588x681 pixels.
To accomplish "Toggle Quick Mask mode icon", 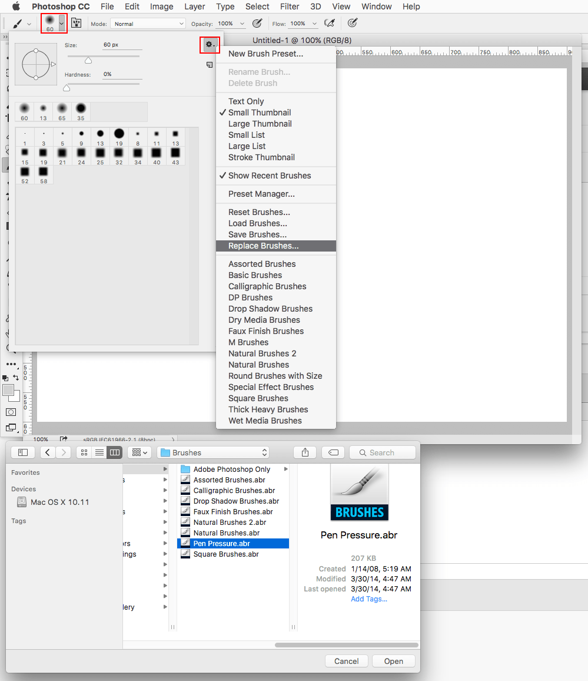I will (x=11, y=412).
